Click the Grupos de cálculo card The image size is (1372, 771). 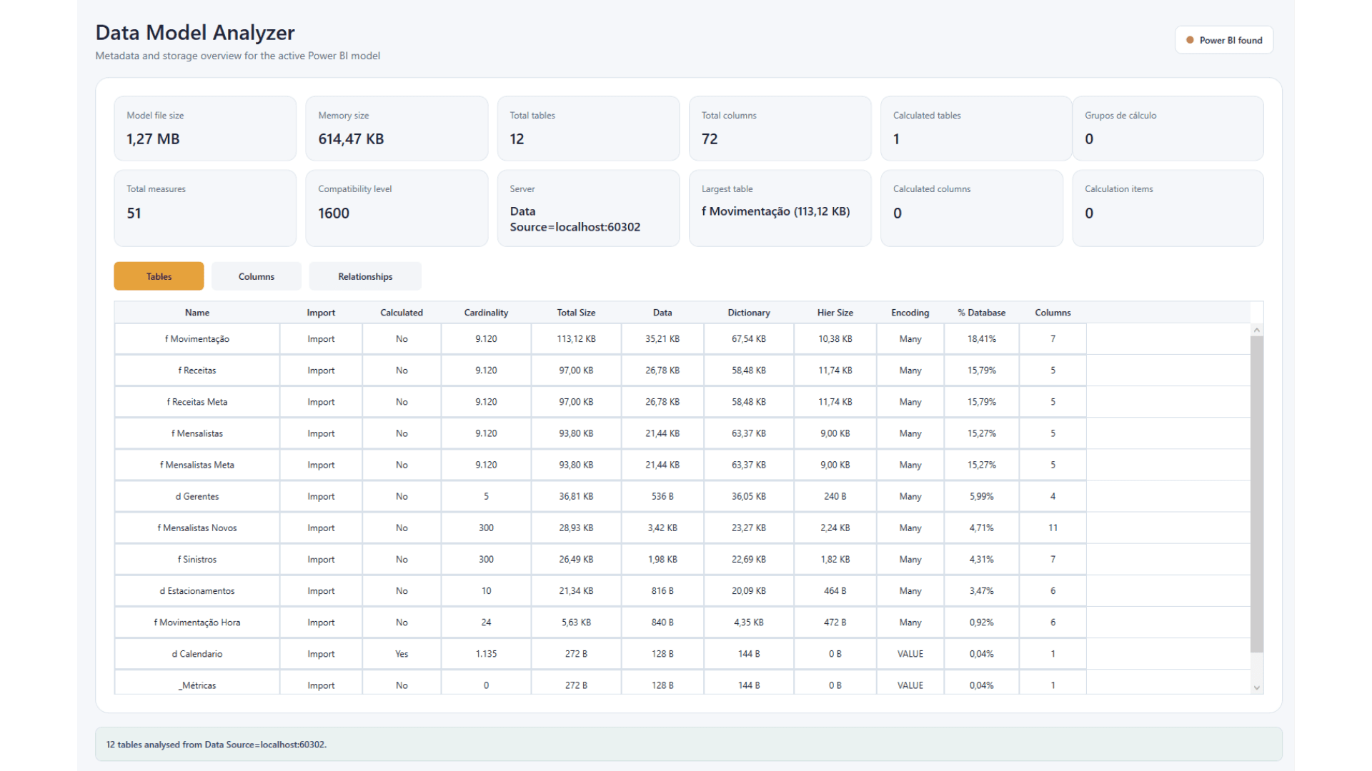pyautogui.click(x=1168, y=128)
